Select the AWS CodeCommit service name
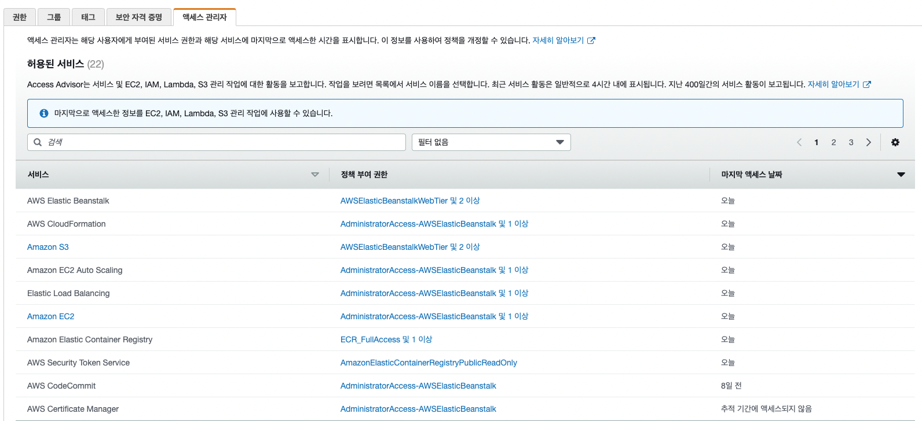922x421 pixels. [x=61, y=386]
